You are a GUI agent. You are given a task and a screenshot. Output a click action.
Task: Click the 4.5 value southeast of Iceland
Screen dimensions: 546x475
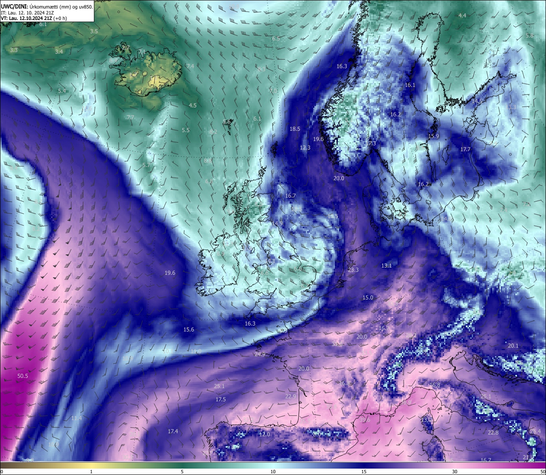click(193, 105)
